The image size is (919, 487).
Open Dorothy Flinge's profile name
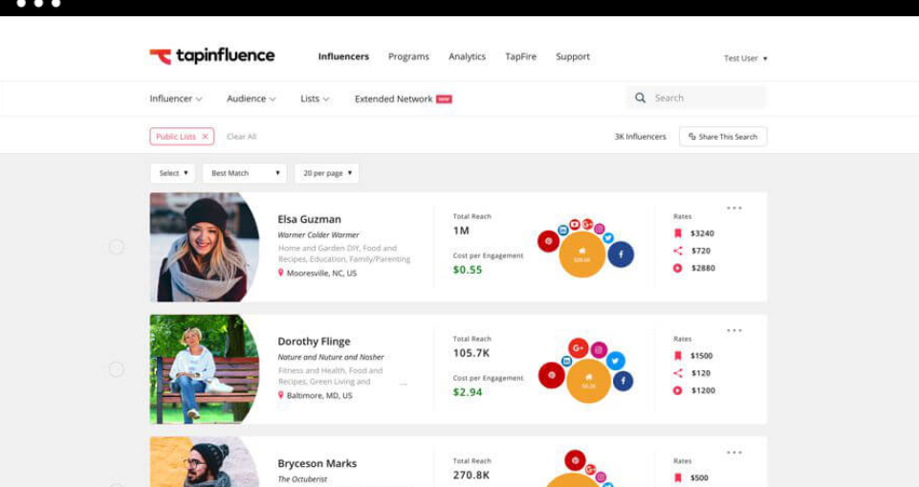[x=315, y=341]
